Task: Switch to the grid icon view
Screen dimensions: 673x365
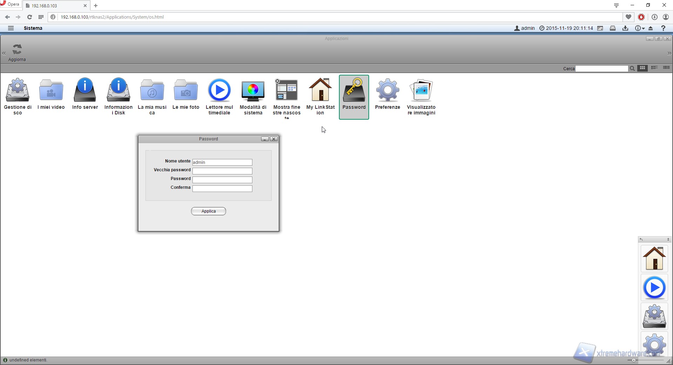Action: tap(643, 68)
